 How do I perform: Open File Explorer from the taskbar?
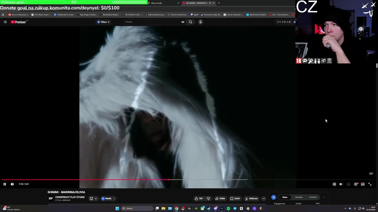pyautogui.click(x=163, y=208)
